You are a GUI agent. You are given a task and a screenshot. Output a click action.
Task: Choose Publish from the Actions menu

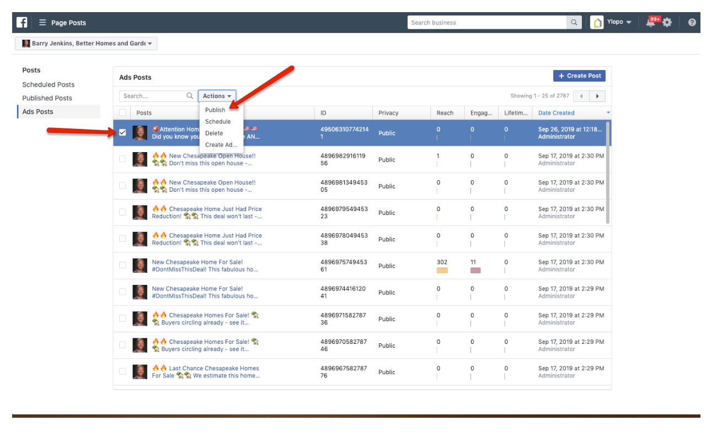pyautogui.click(x=215, y=110)
